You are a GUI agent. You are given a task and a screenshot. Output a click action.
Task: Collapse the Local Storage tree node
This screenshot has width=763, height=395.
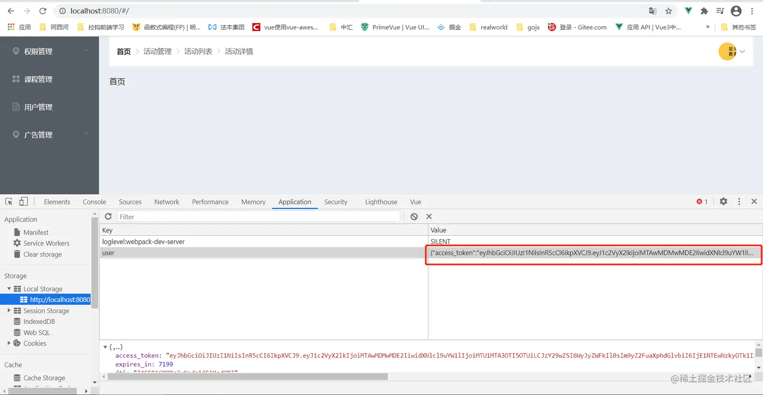pyautogui.click(x=9, y=289)
